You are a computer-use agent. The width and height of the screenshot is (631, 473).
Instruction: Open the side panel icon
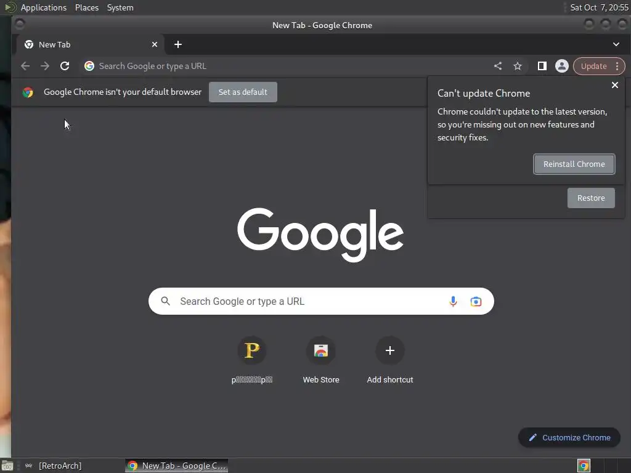click(x=542, y=66)
